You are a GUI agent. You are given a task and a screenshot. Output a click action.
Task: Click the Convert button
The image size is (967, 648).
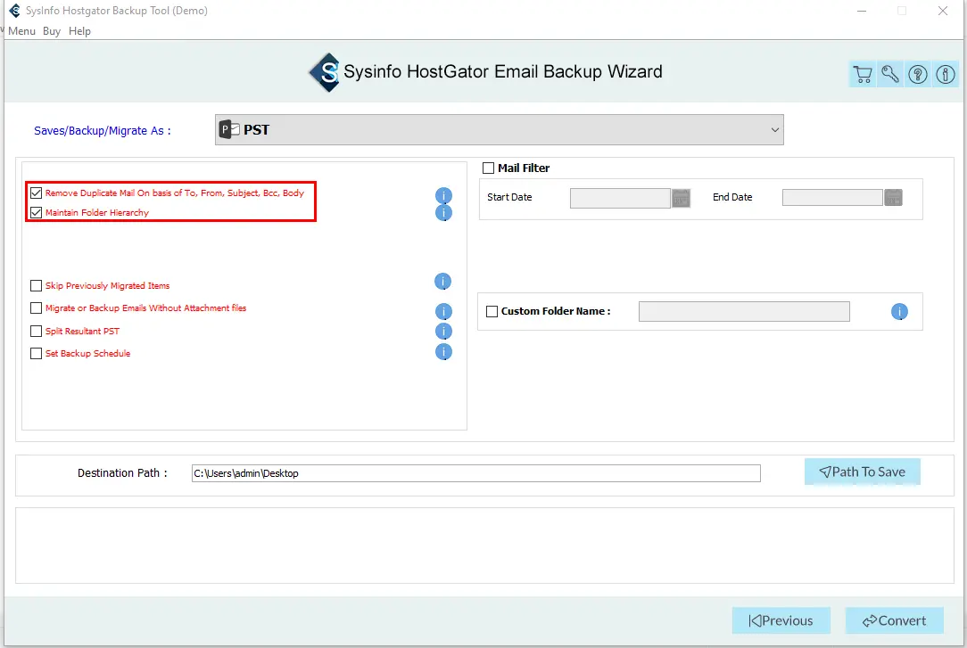click(x=894, y=621)
